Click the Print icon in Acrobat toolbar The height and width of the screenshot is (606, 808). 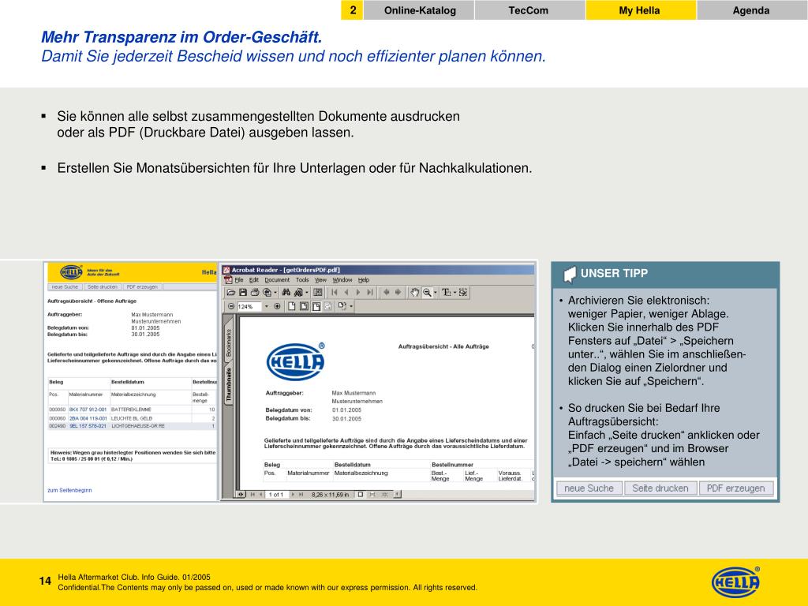[x=255, y=292]
